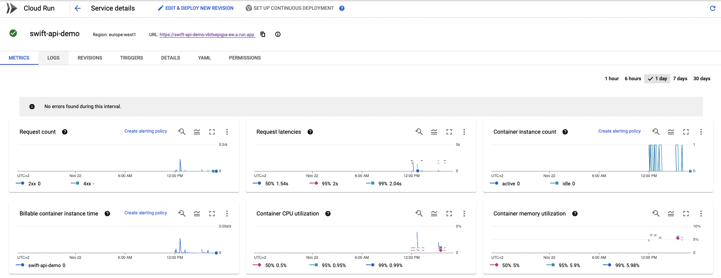Open help for Container instance count
The height and width of the screenshot is (278, 721).
coord(565,132)
